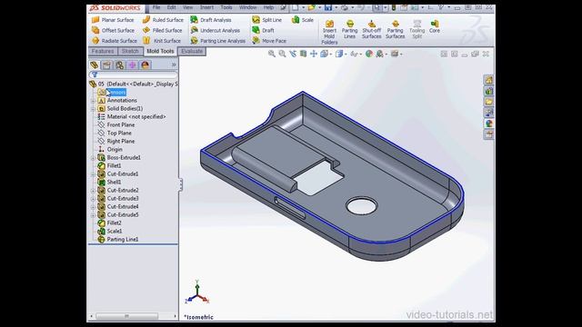
Task: Click Insert Mold Folders
Action: coord(329,32)
